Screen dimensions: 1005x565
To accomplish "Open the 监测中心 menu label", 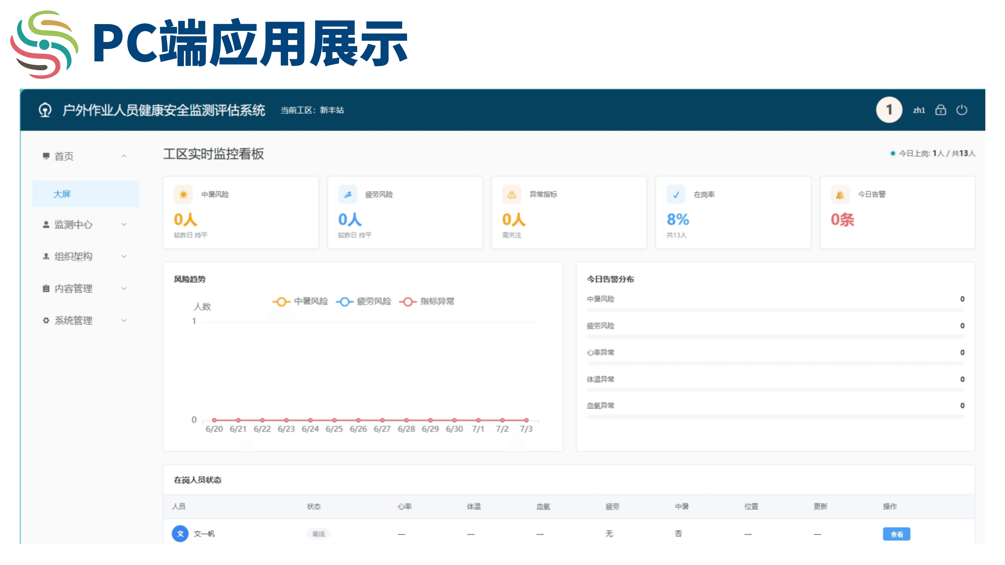I will point(73,225).
